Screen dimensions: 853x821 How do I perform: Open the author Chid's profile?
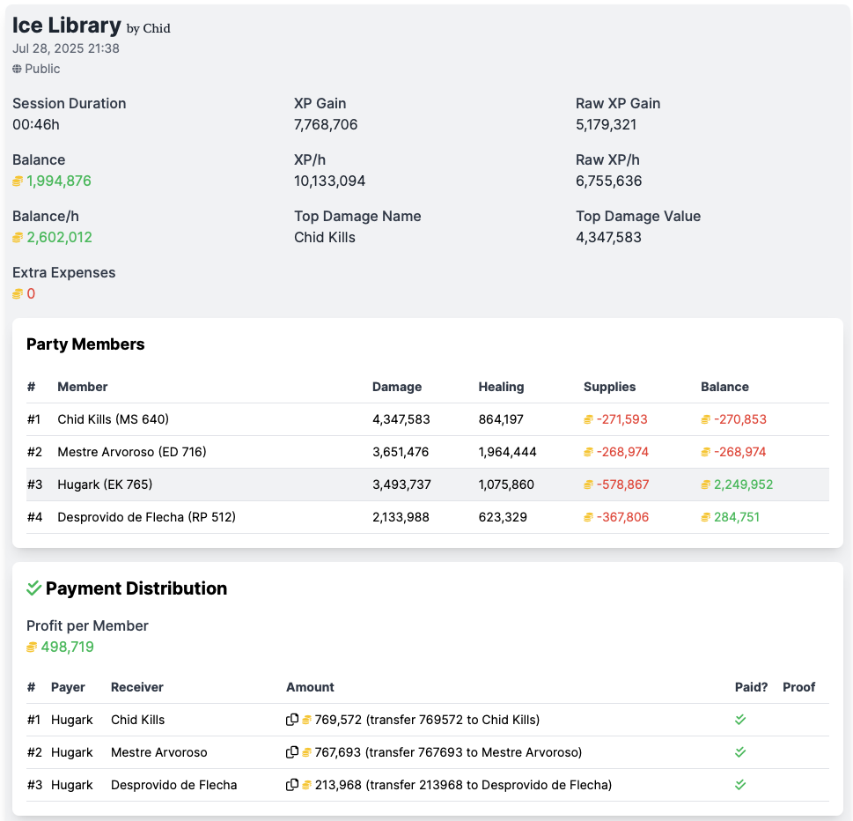pos(156,28)
